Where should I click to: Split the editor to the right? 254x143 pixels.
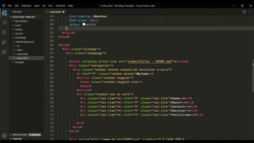point(244,12)
